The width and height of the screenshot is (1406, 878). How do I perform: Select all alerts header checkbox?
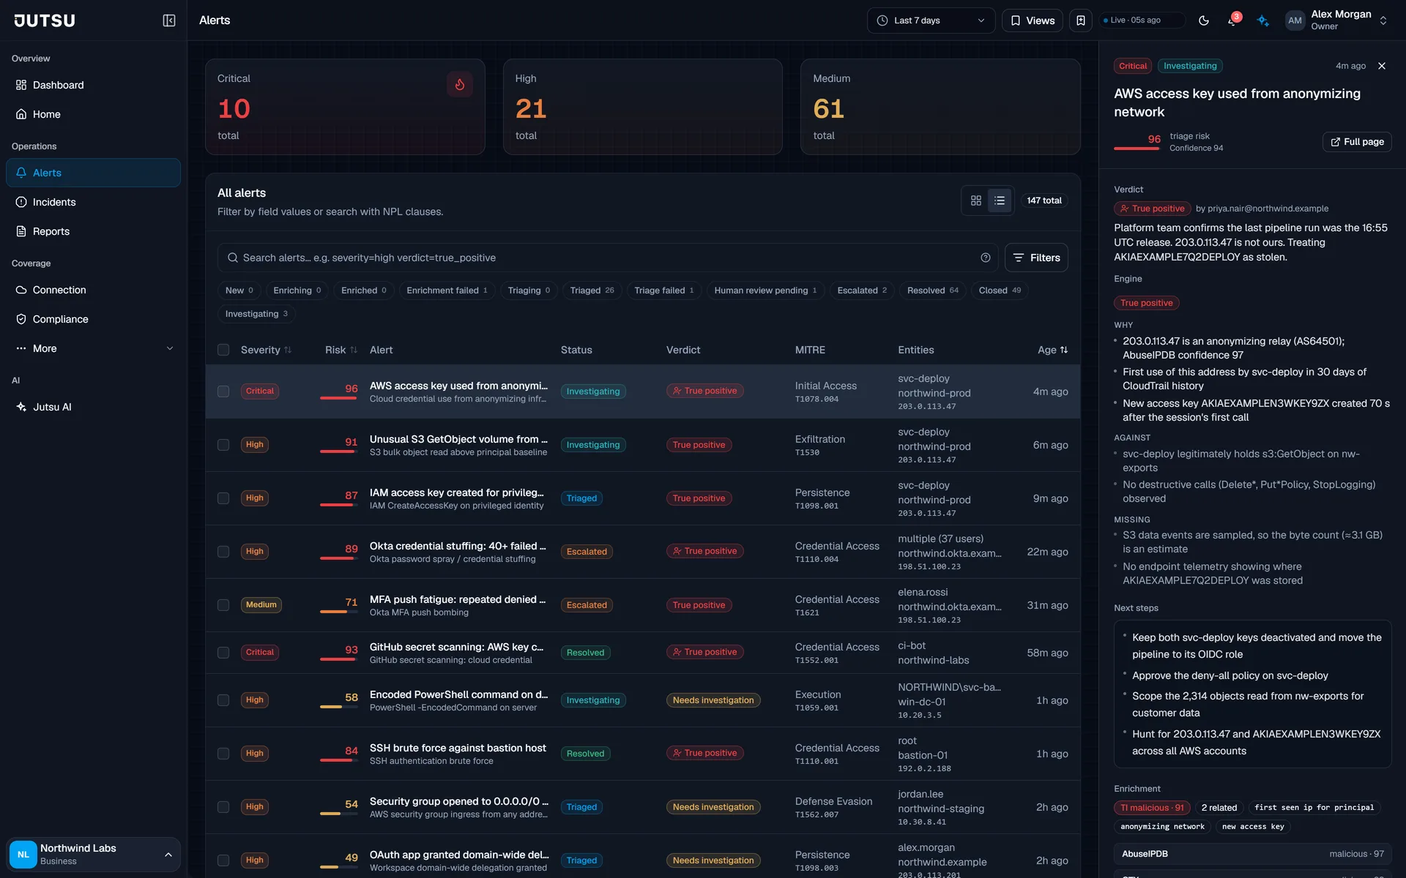[223, 350]
